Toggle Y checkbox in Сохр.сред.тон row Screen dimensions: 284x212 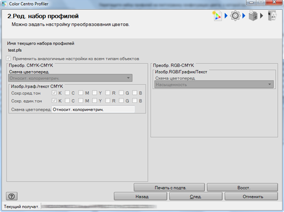click(x=94, y=93)
